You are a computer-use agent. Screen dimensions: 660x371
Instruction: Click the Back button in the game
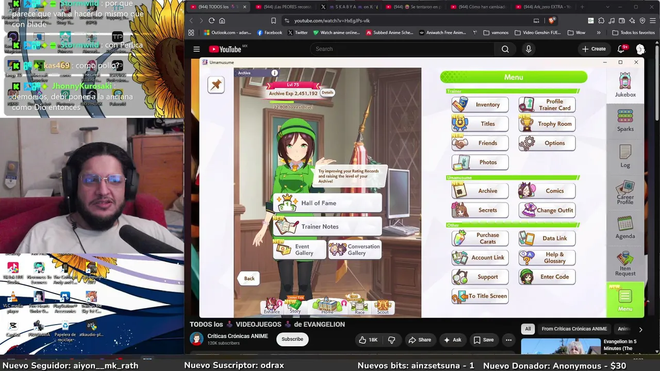[249, 278]
